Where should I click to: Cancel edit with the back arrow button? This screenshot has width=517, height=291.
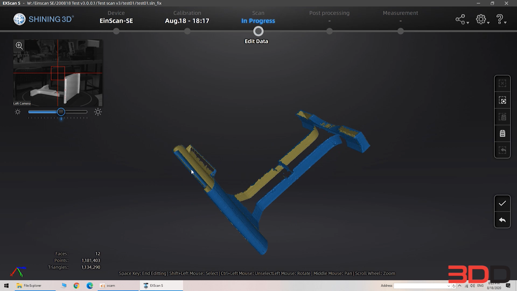pos(502,220)
